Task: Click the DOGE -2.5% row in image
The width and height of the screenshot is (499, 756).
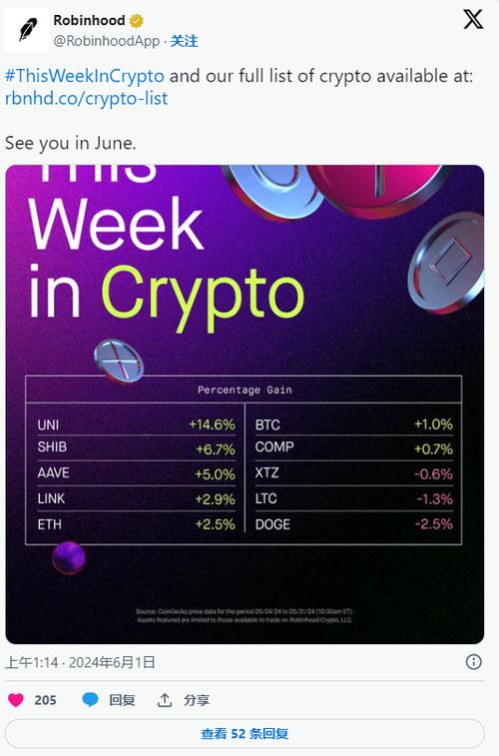Action: click(354, 524)
